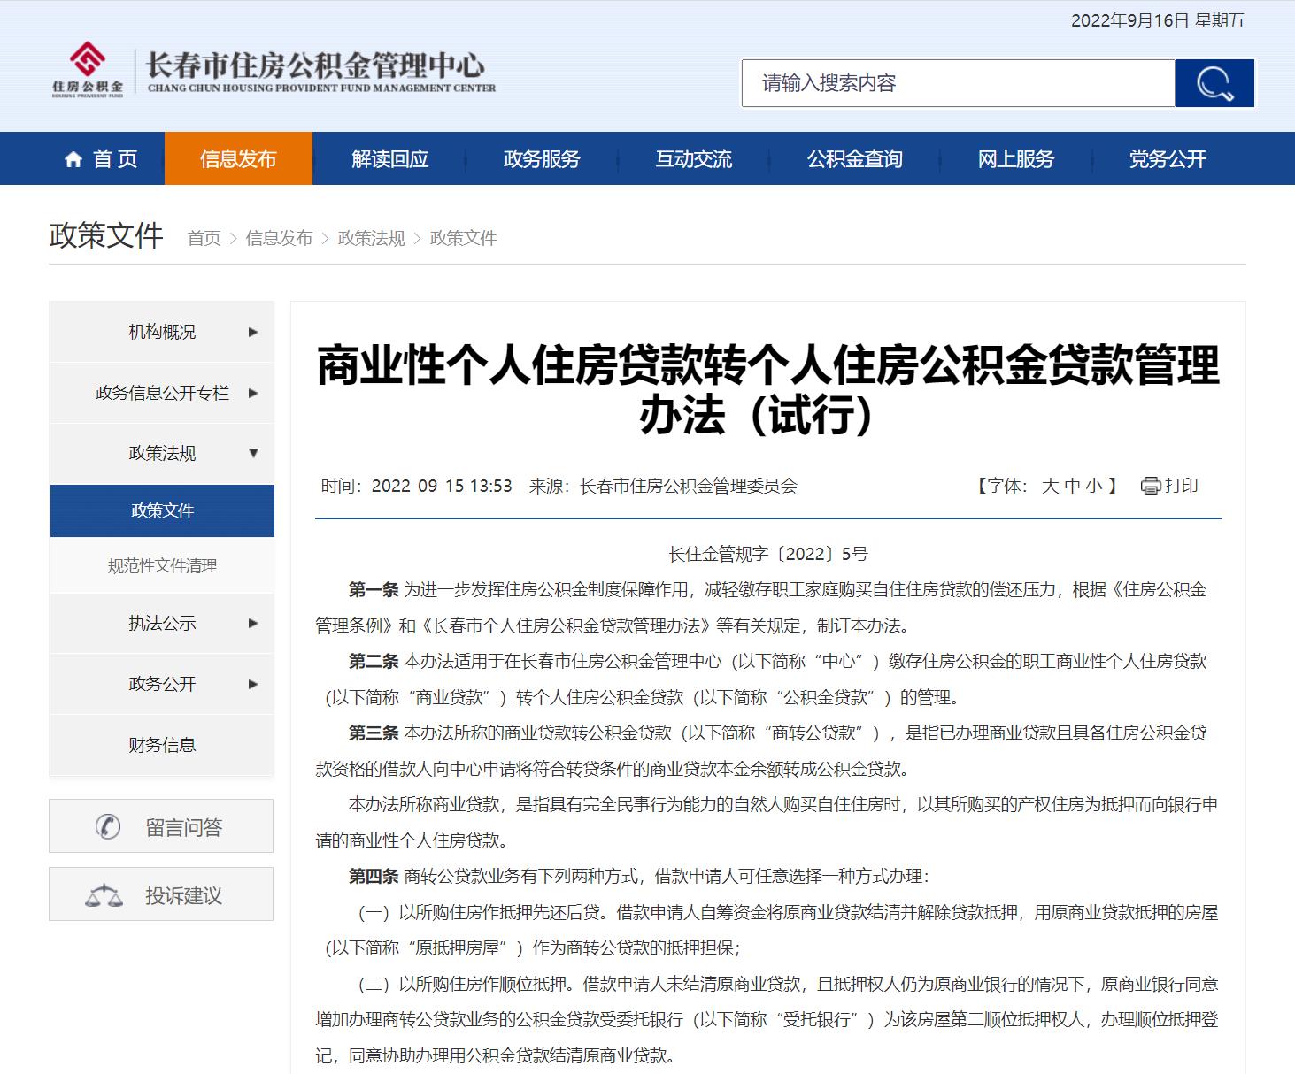Open the 解读回应 nav tab
Image resolution: width=1295 pixels, height=1074 pixels.
pos(389,158)
